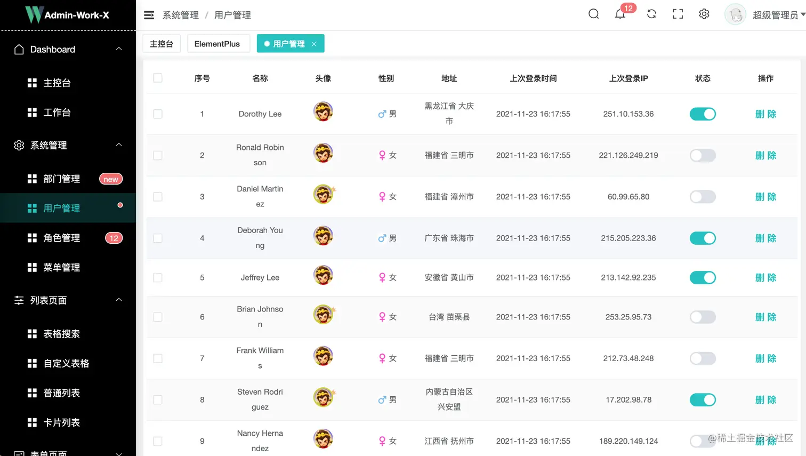Enable status toggle for Daniel Martinez

[703, 196]
